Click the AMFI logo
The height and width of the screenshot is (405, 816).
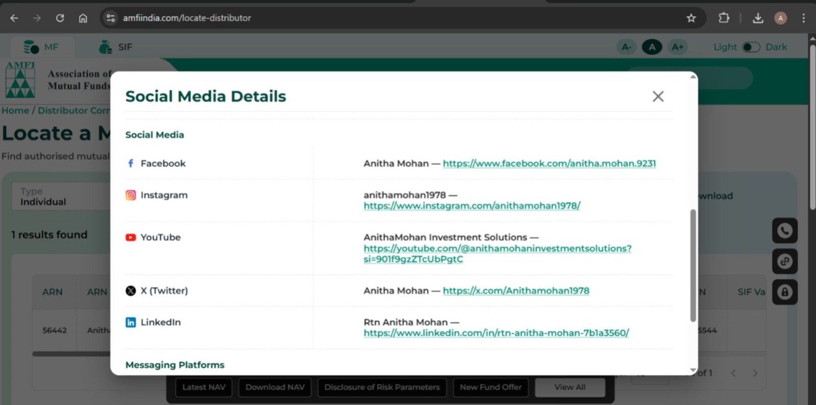(x=20, y=80)
